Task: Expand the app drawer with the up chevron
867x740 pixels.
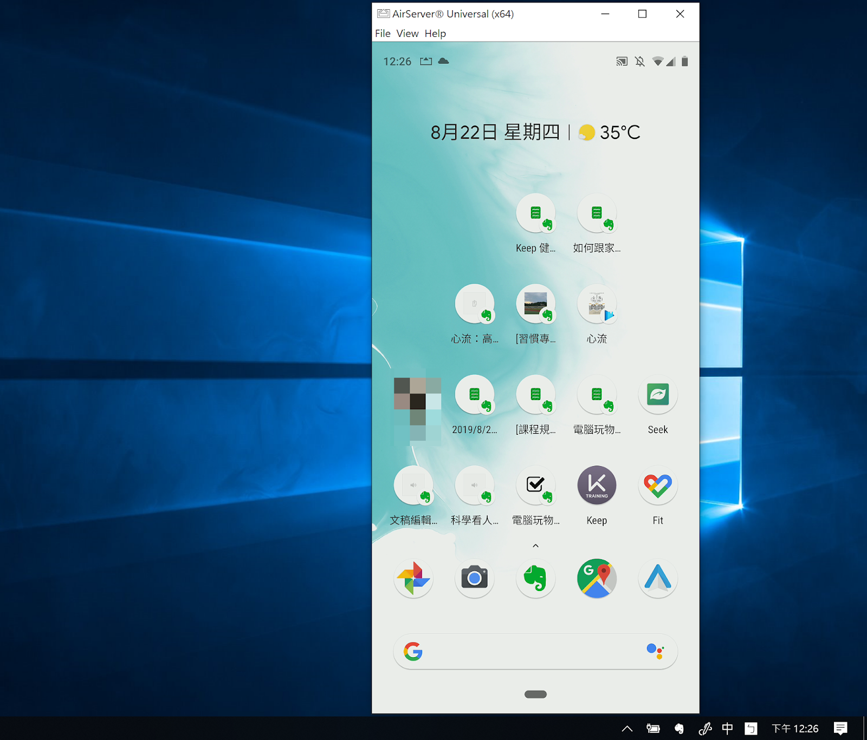Action: pos(535,546)
